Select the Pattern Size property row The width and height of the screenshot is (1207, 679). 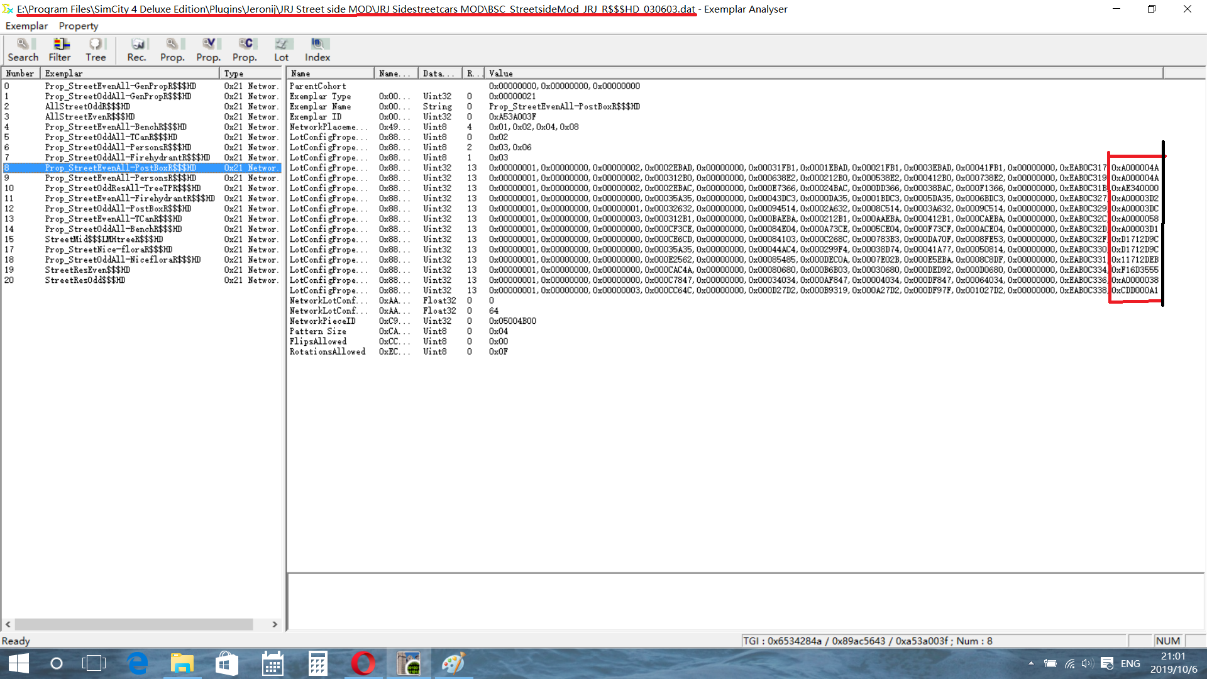pos(725,331)
